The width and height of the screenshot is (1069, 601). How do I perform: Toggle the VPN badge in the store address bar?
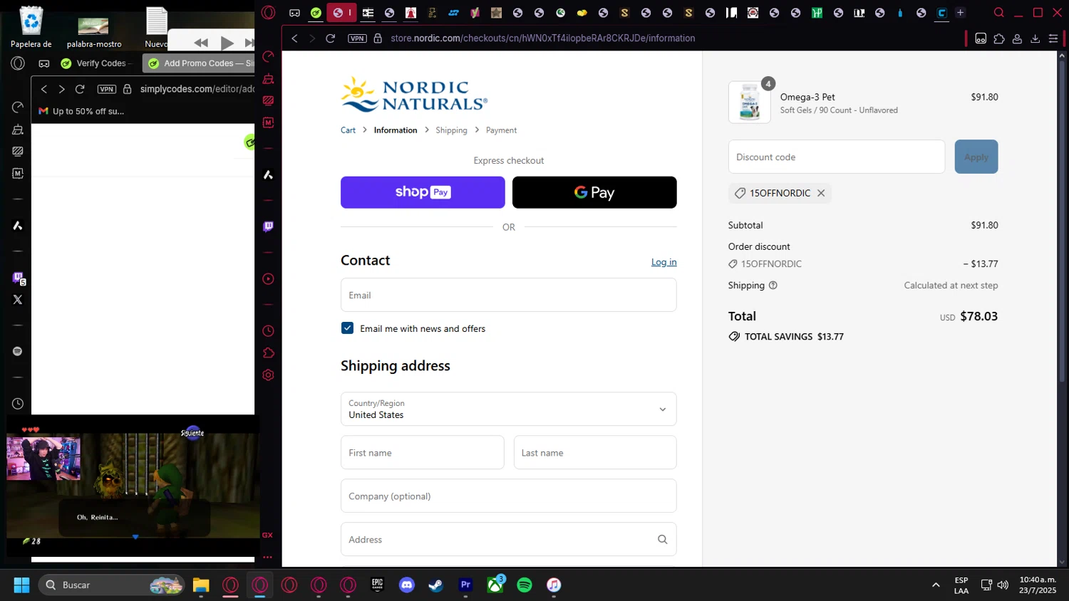[357, 38]
